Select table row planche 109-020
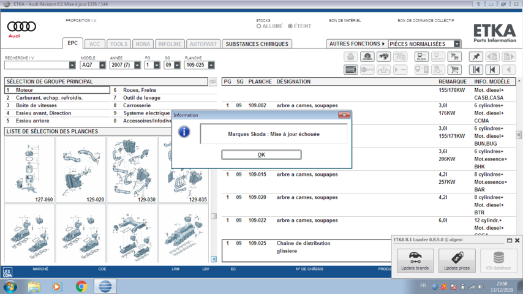 369,205
